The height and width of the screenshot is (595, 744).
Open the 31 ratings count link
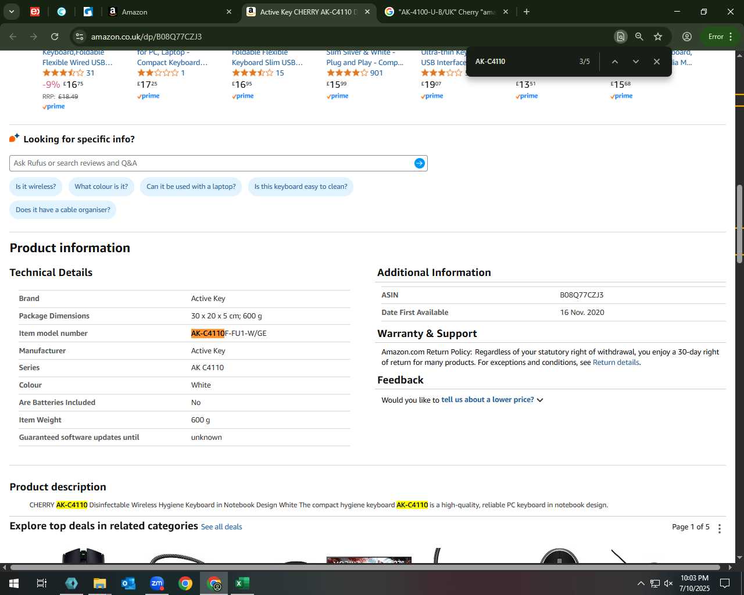(x=90, y=73)
